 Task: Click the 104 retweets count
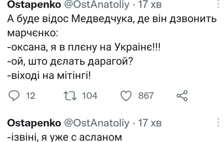(90, 96)
